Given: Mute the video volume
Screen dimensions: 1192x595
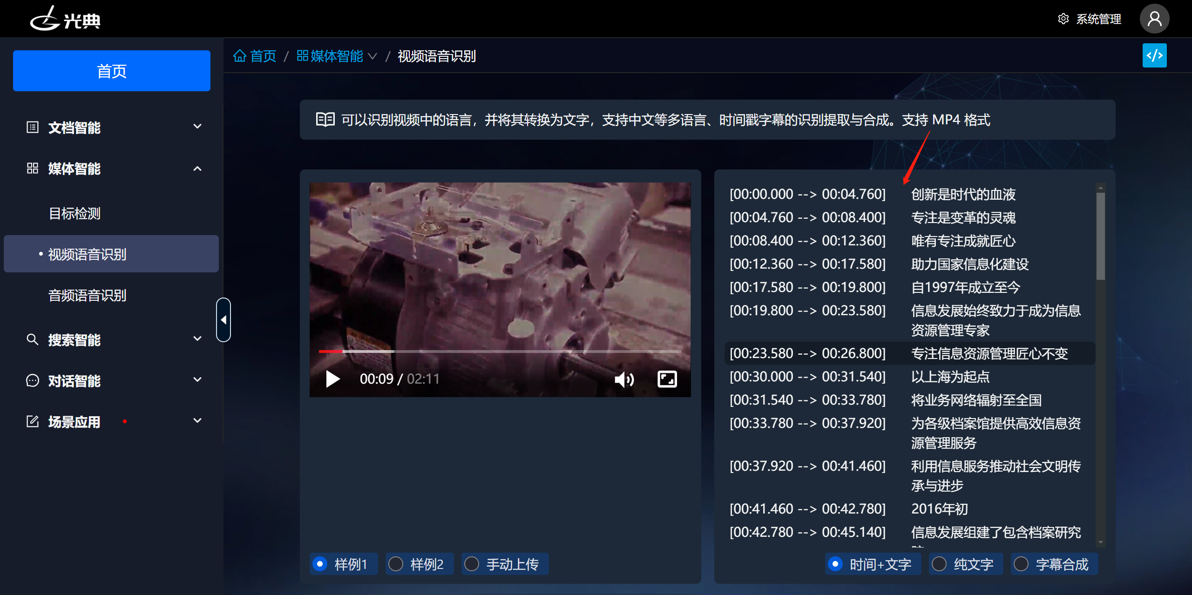Looking at the screenshot, I should click(624, 379).
